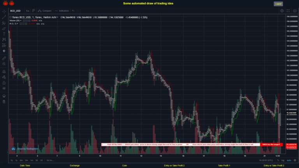Set time range to 1m at bottom
299x168 pixels.
pos(32,160)
